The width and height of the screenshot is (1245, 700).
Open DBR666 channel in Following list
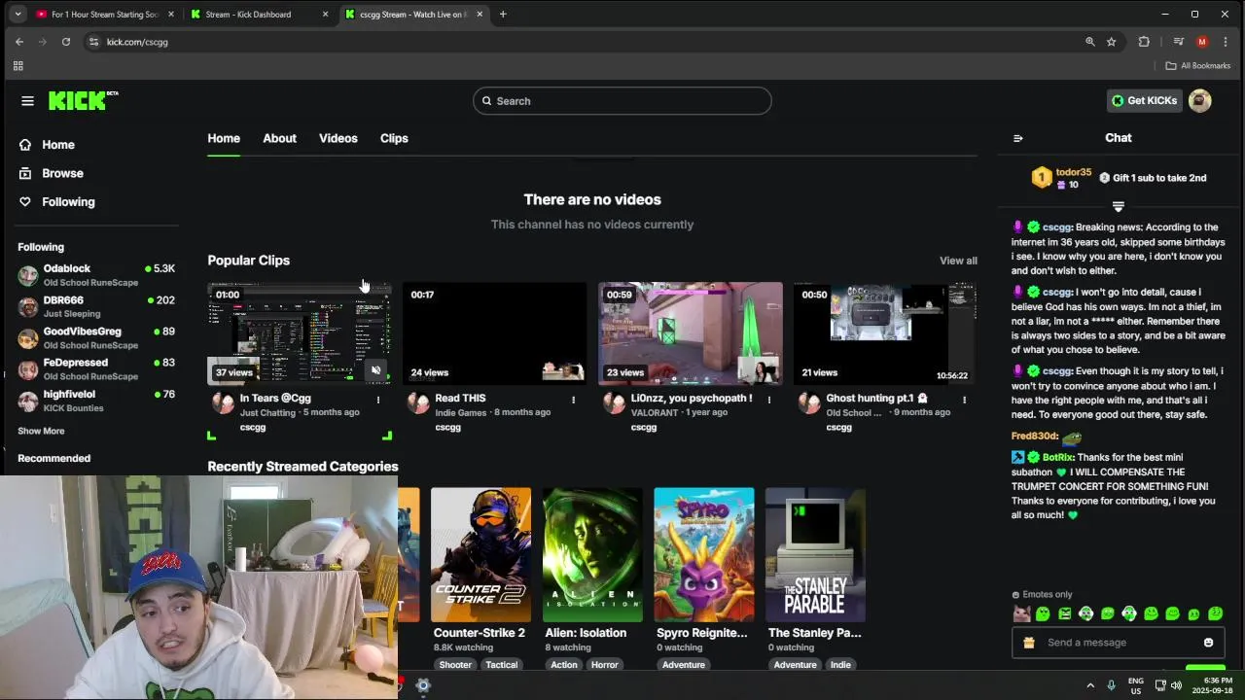click(96, 307)
